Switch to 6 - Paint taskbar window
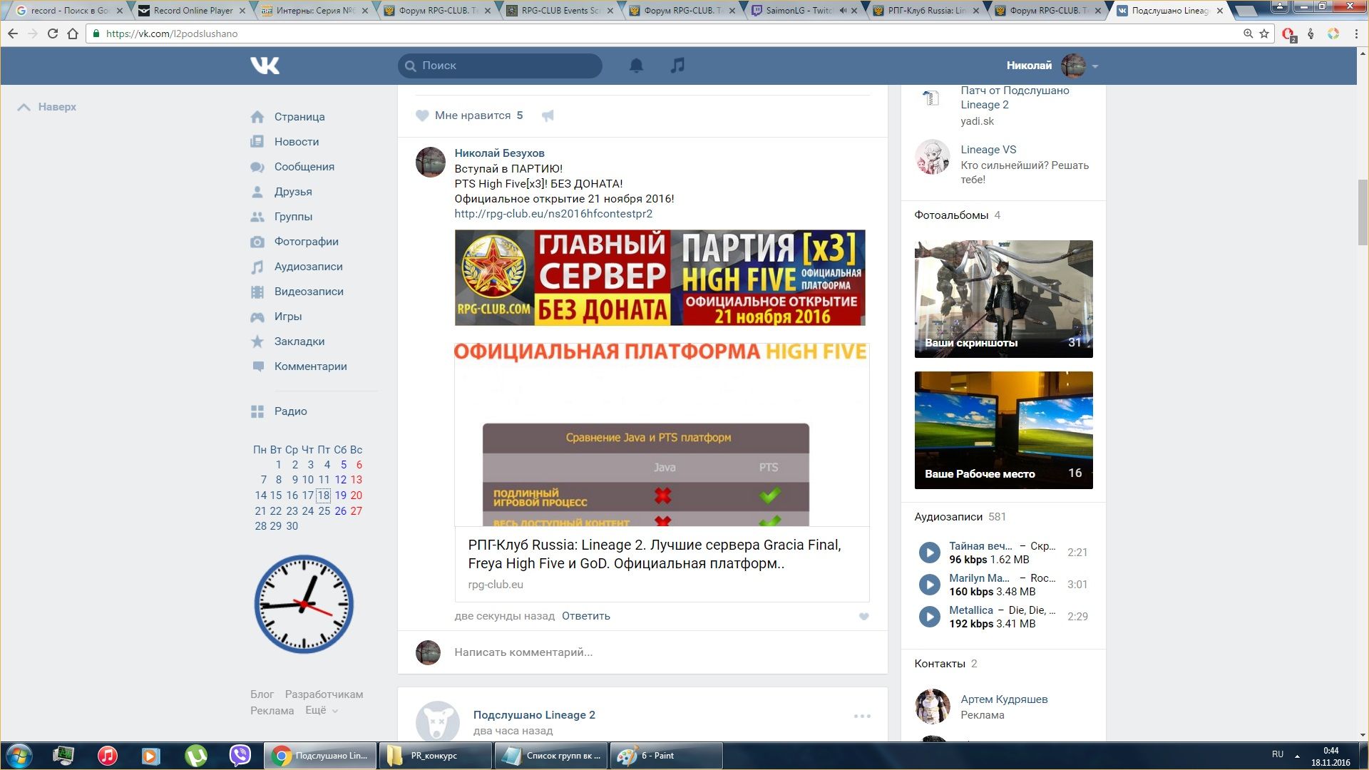This screenshot has height=770, width=1369. point(666,756)
